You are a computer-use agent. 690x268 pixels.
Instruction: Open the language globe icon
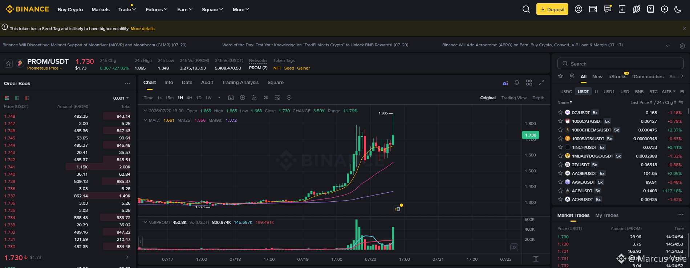pyautogui.click(x=636, y=9)
